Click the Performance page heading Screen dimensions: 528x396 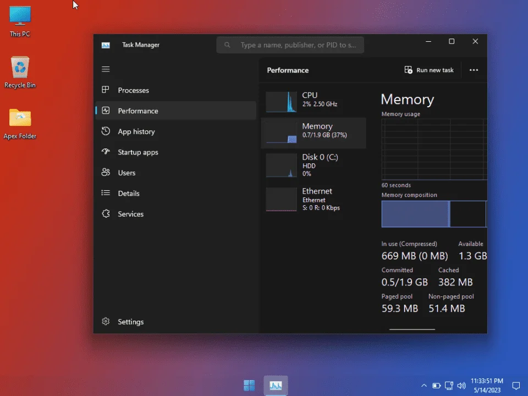288,70
